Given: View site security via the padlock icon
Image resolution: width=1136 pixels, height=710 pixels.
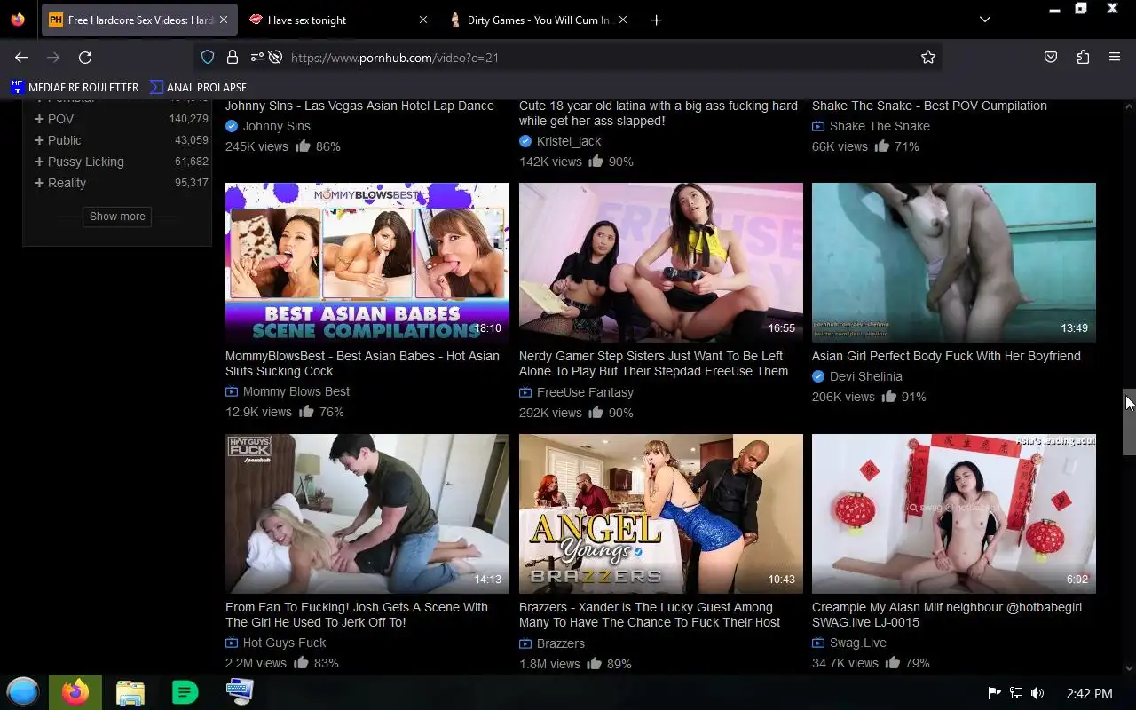Looking at the screenshot, I should pyautogui.click(x=233, y=57).
